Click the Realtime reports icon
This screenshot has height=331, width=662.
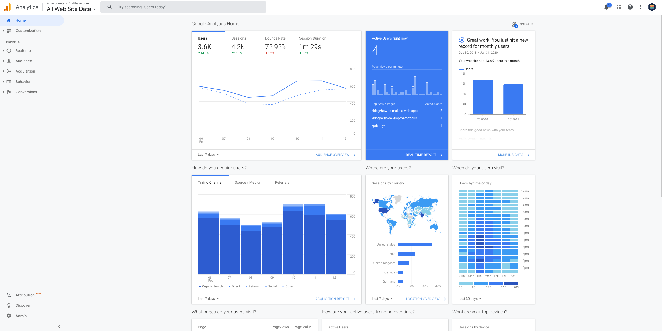click(9, 50)
